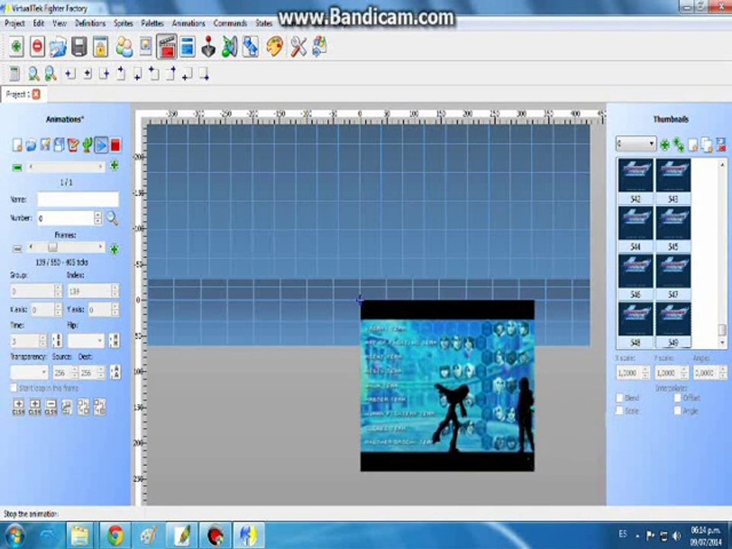Open the Transparency dropdown
The image size is (732, 549).
pos(29,373)
